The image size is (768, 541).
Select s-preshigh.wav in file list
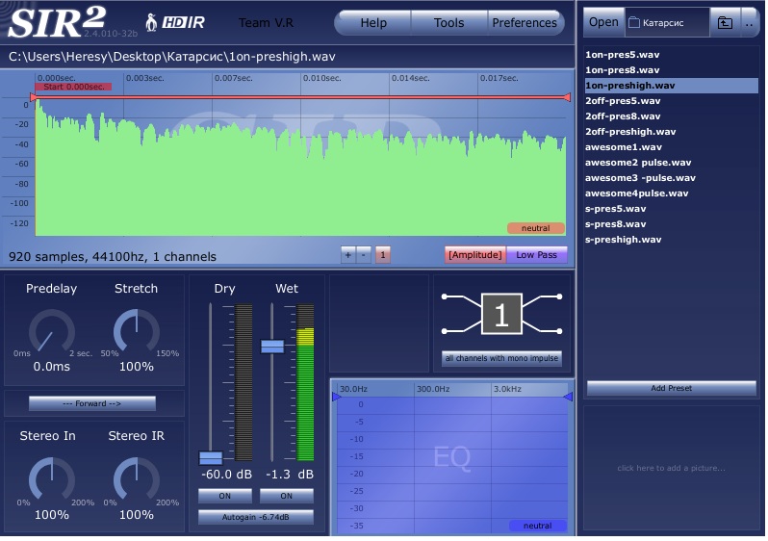(671, 240)
